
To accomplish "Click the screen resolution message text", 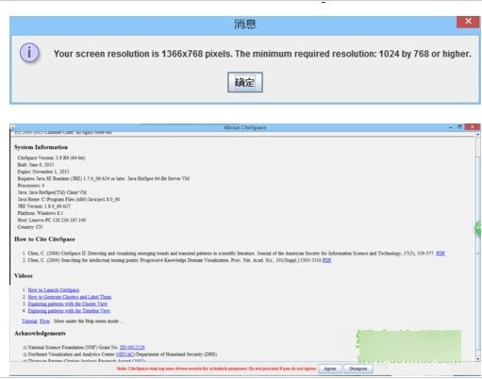I will coord(262,54).
